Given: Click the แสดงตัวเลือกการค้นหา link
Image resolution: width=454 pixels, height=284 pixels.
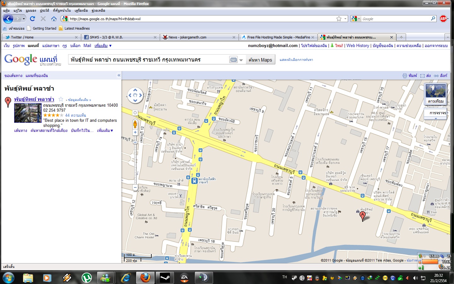Looking at the screenshot, I should pyautogui.click(x=296, y=60).
